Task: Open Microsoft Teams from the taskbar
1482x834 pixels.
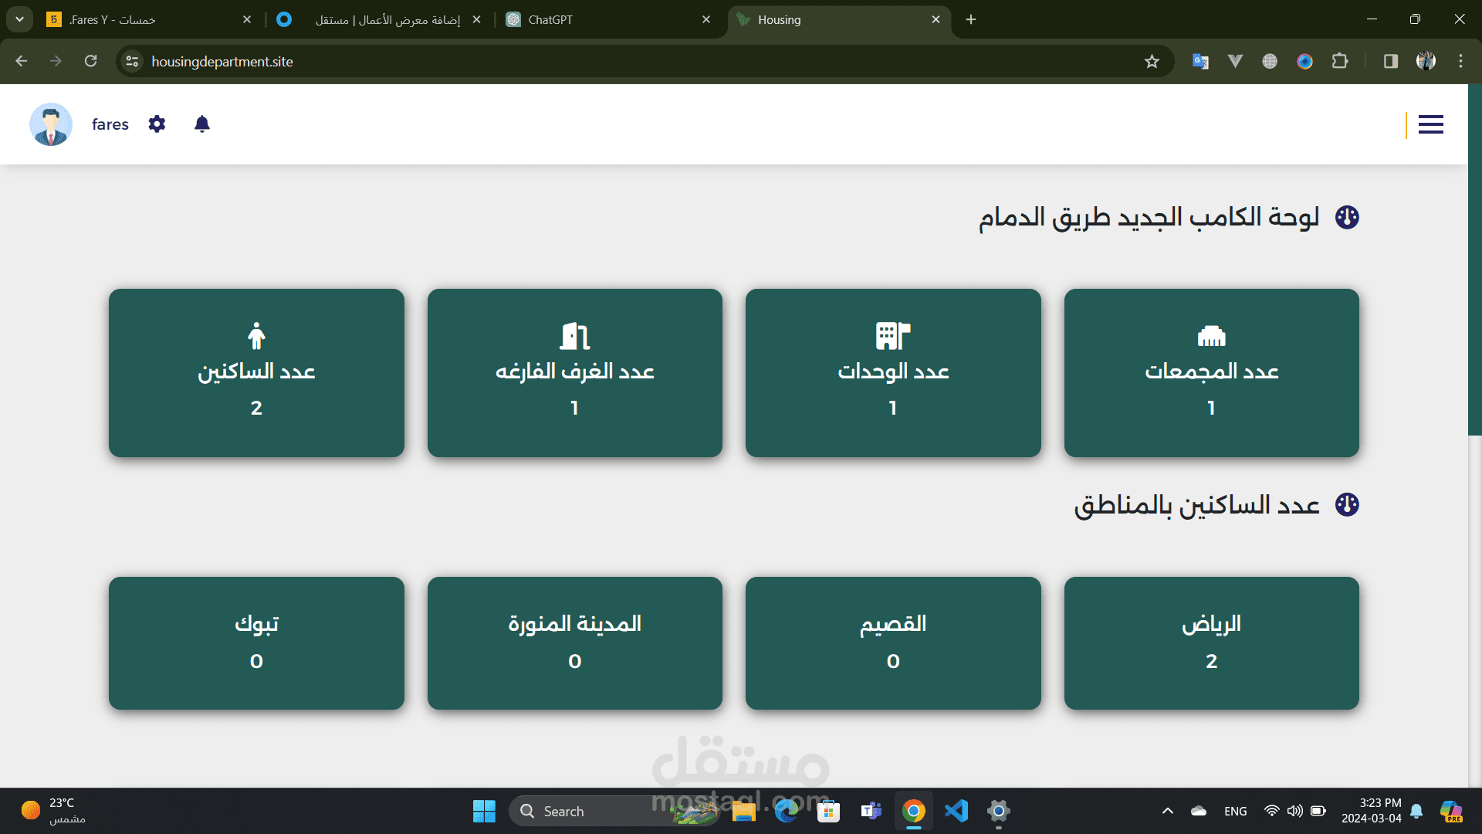Action: tap(871, 811)
